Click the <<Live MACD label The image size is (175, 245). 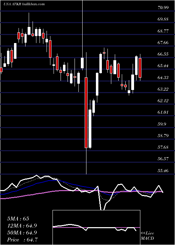point(147,236)
